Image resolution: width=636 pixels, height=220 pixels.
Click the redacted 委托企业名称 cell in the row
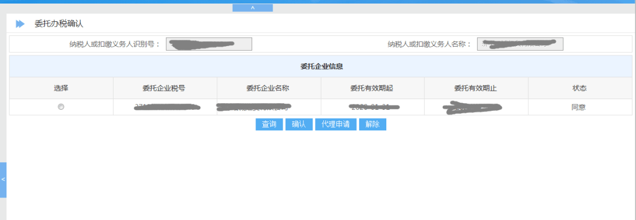[x=269, y=107]
